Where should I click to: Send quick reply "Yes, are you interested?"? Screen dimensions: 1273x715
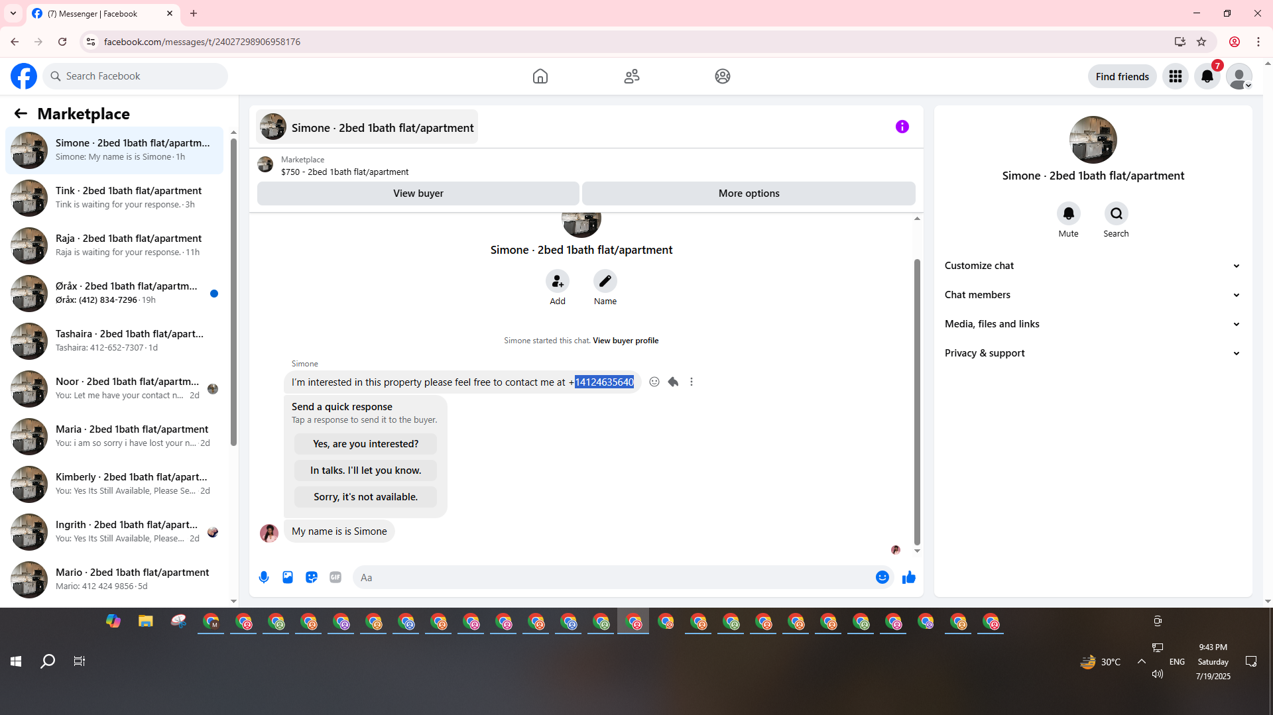click(366, 444)
